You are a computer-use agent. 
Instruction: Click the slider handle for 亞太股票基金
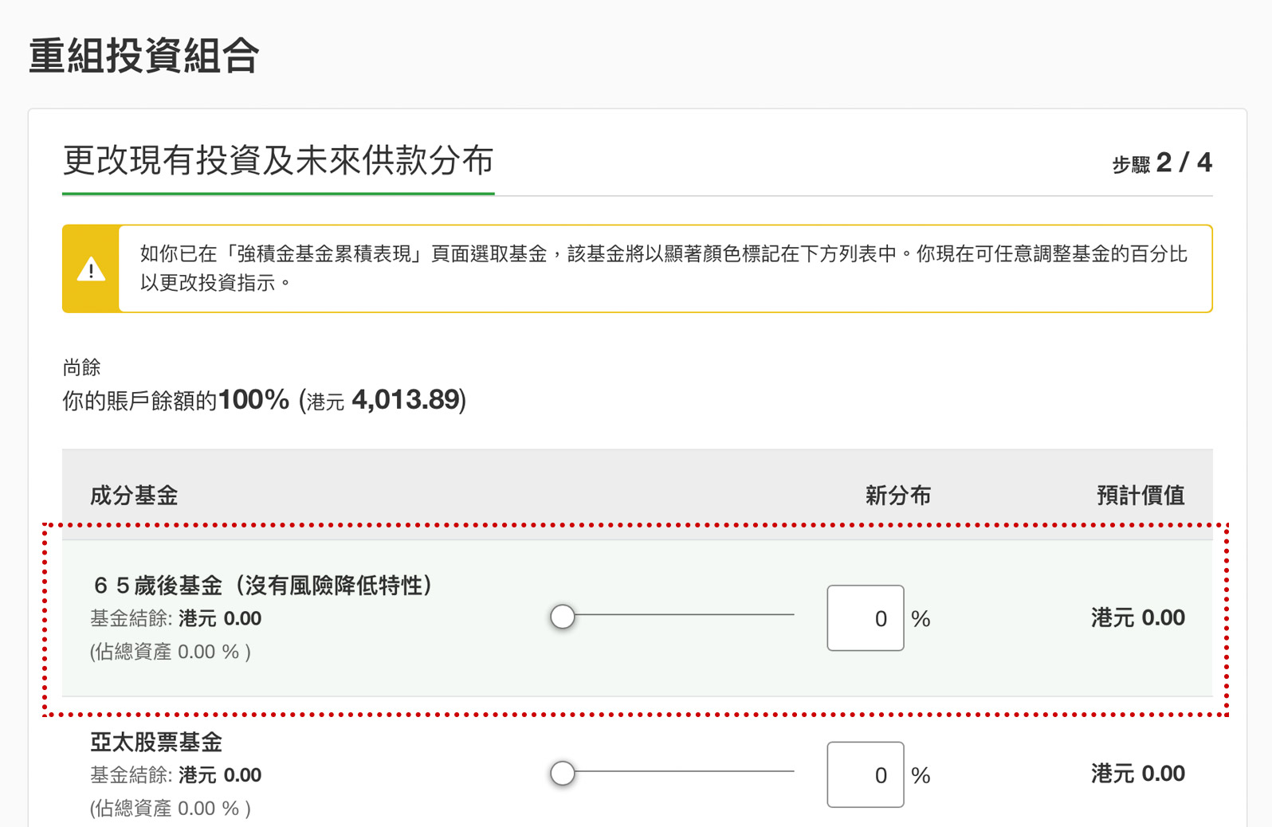pyautogui.click(x=563, y=773)
